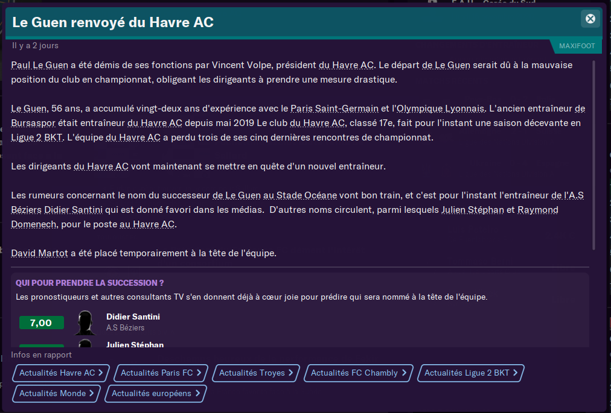Image resolution: width=611 pixels, height=413 pixels.
Task: Click Didier Santini's silhouette avatar icon
Action: (x=85, y=323)
